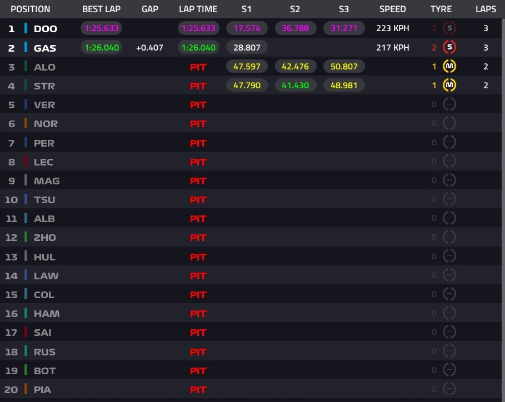
Task: Select driver GAS in second position
Action: (45, 48)
